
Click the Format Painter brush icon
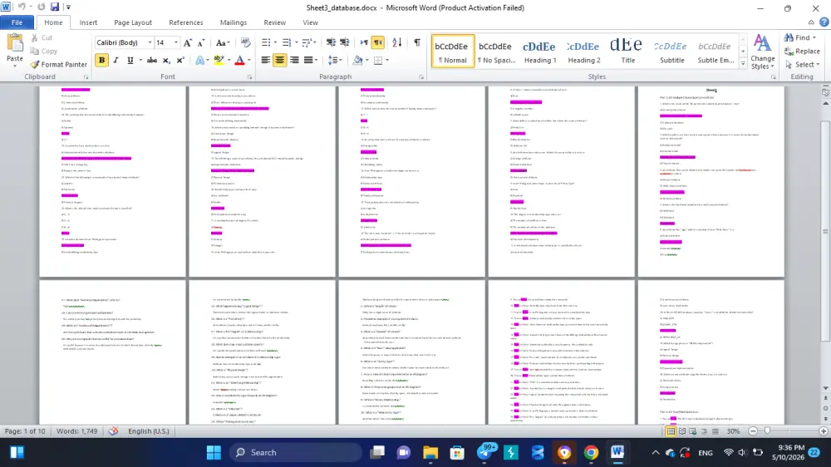[x=35, y=64]
